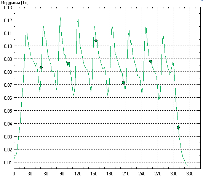Click the y-axis label 0.04
Screen dimensions: 203x186
[8, 124]
